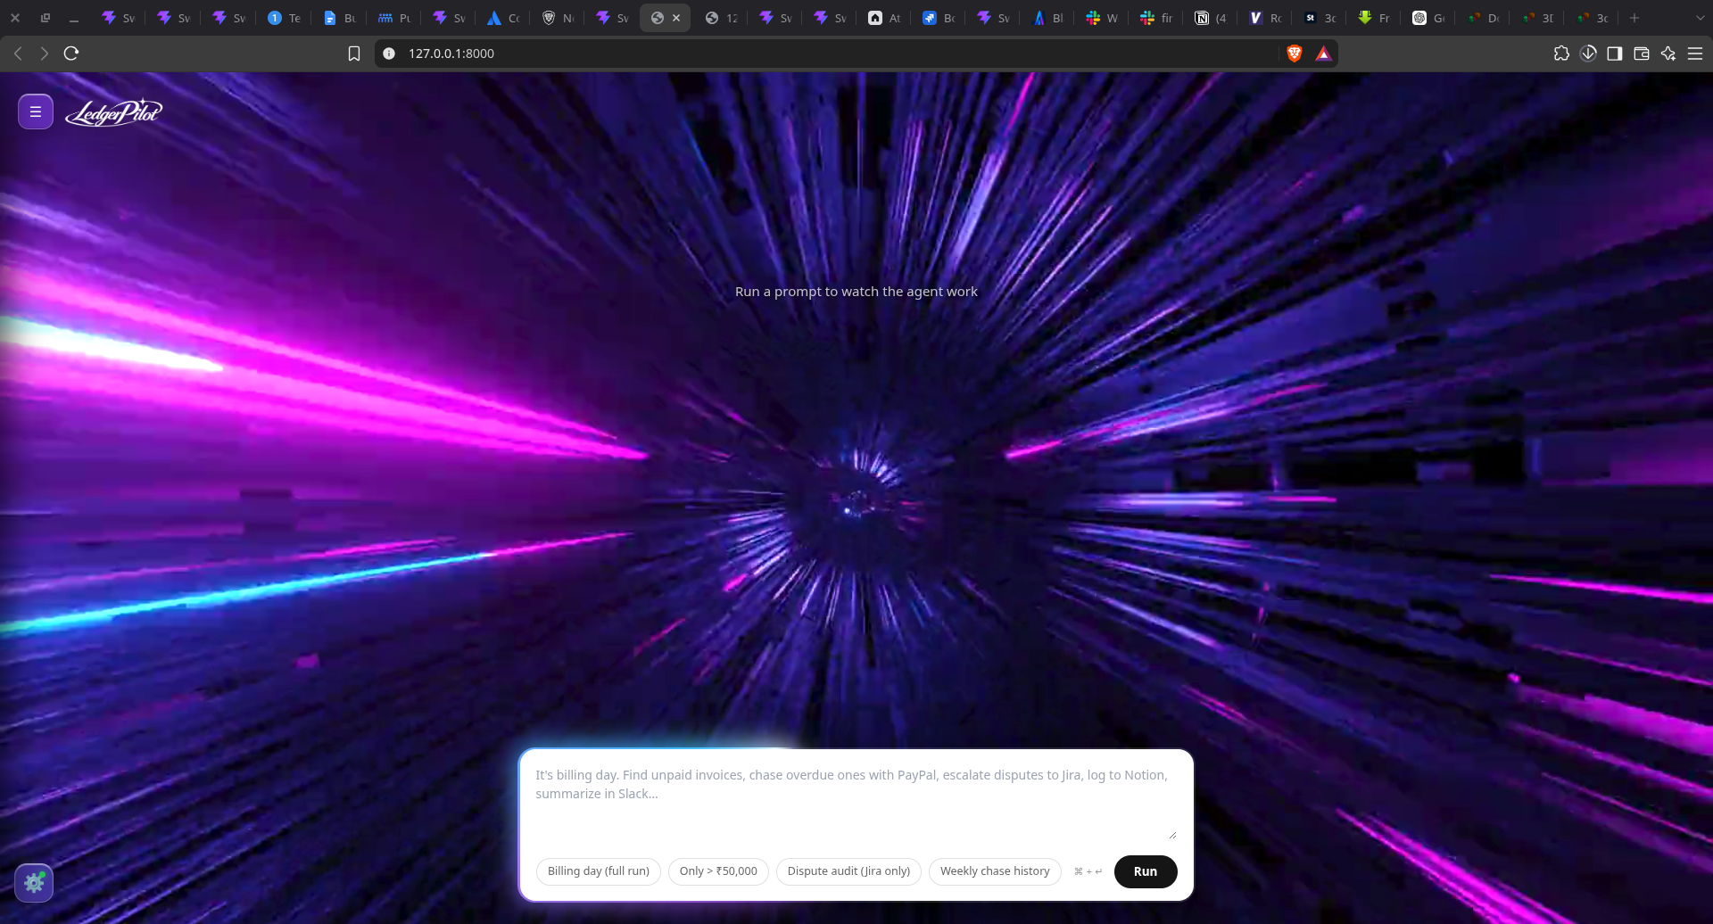Switch to the tab labeled Pu

click(x=393, y=18)
